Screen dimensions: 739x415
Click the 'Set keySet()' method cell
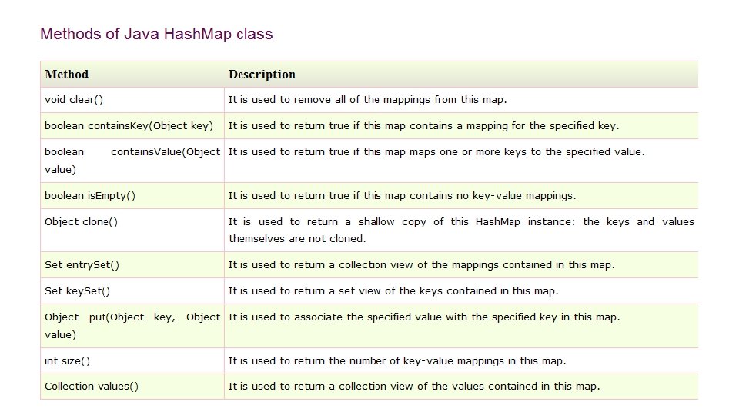pos(132,290)
